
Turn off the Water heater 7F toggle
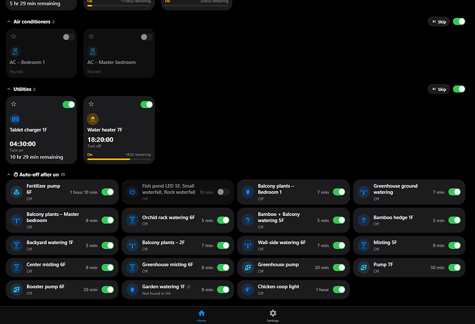(147, 104)
